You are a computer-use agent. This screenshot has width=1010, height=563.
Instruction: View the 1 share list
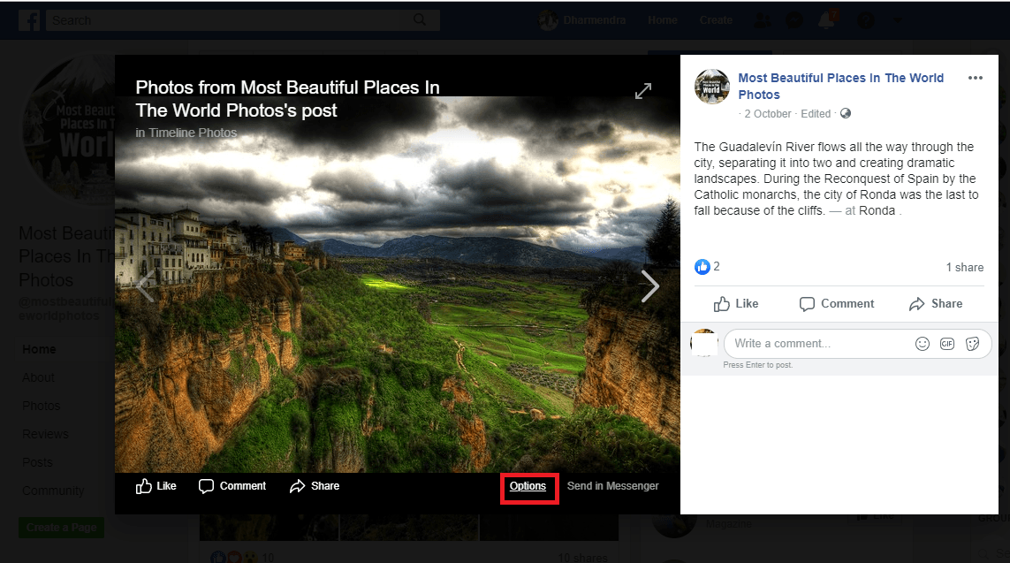965,267
